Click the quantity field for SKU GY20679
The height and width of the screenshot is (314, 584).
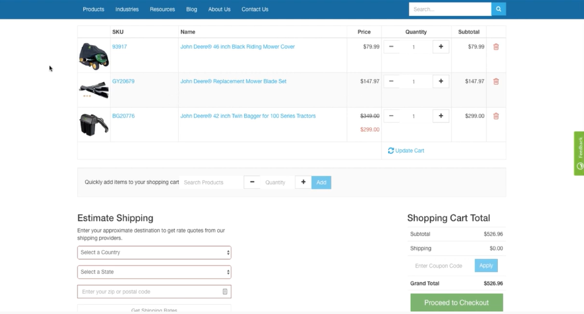coord(416,82)
